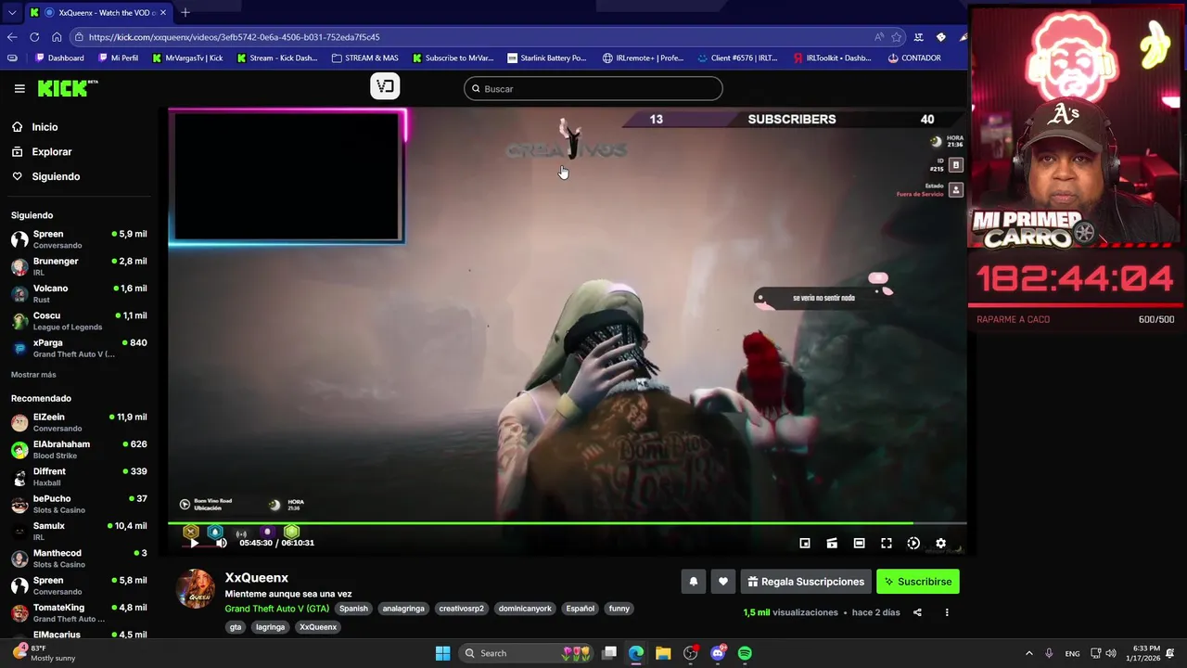Close the XxQueenx VOD tab
This screenshot has height=668, width=1187.
pos(163,13)
